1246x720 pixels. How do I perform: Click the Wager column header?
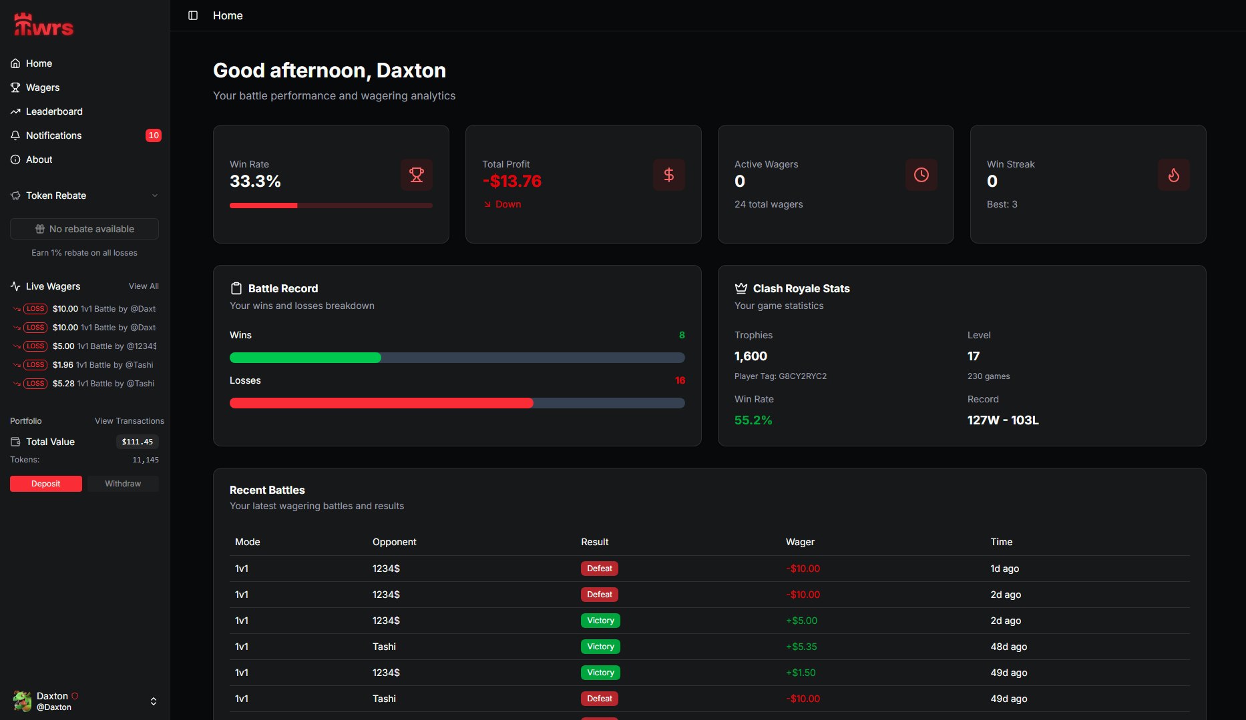pyautogui.click(x=800, y=542)
